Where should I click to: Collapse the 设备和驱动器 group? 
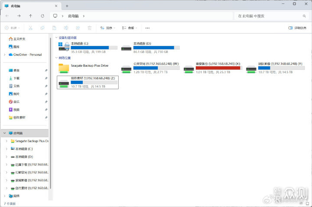point(56,38)
